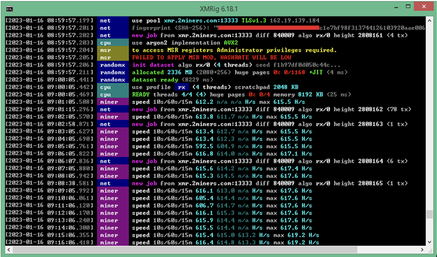Click the red redacted fingerprint bar

269,28
